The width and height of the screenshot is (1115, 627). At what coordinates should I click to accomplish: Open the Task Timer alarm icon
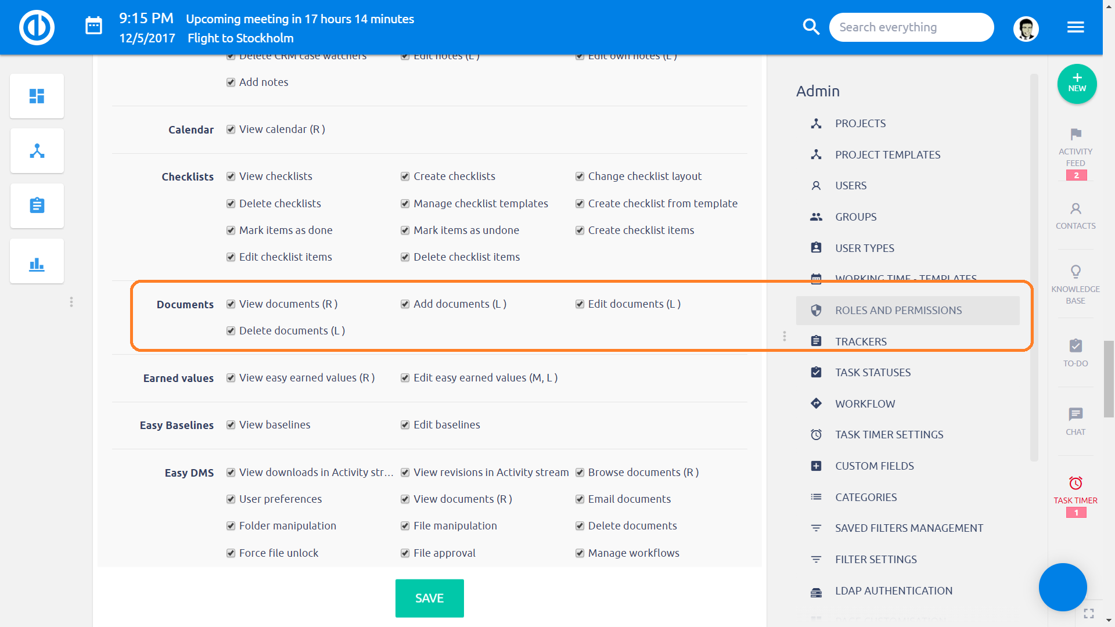pos(1076,483)
